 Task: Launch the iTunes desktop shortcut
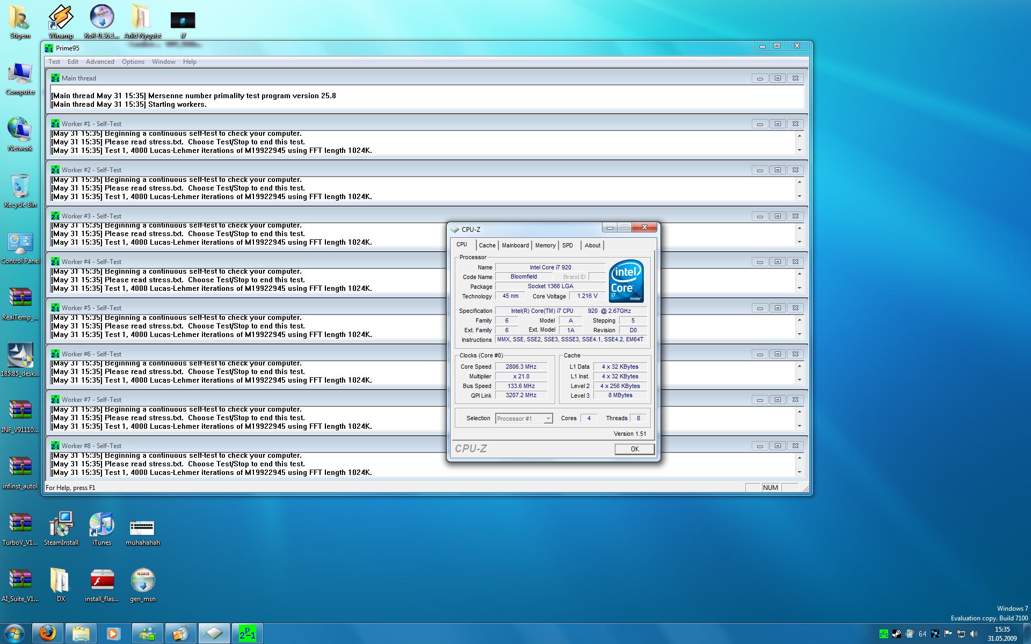click(101, 529)
